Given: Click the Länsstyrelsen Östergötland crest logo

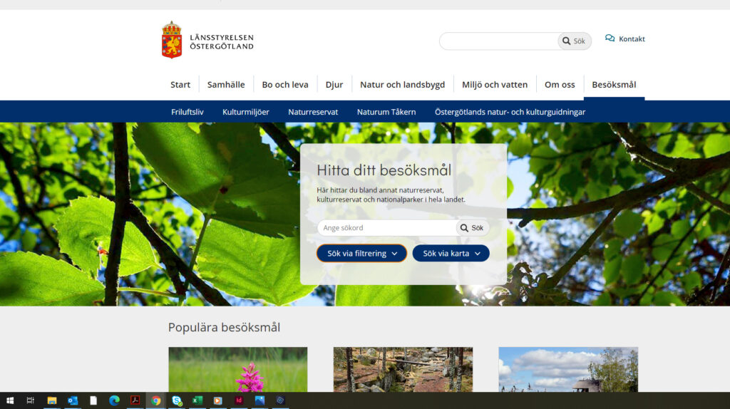Looking at the screenshot, I should pos(171,40).
